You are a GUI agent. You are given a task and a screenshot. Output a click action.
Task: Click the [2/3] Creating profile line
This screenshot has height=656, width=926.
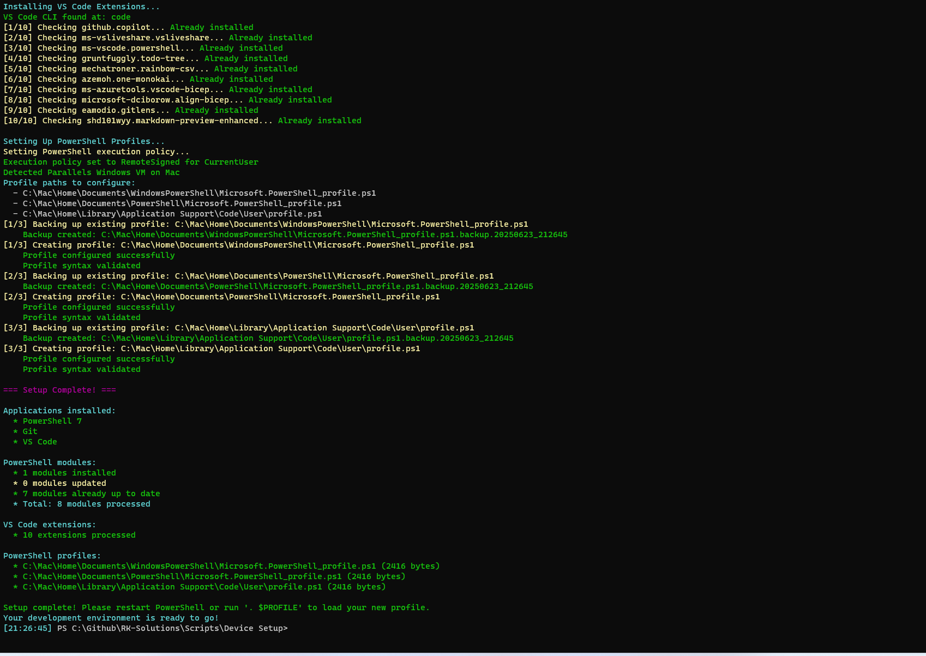point(221,297)
